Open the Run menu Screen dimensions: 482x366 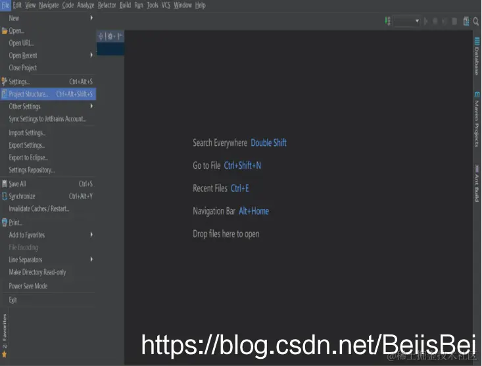tap(139, 5)
